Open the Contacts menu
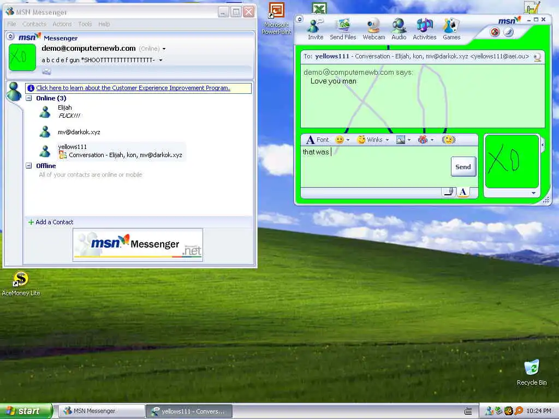This screenshot has height=419, width=559. [x=34, y=24]
